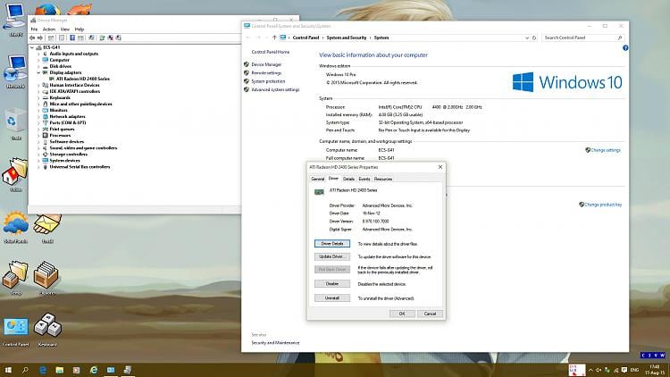Open Device Manager Action menu

tap(49, 29)
